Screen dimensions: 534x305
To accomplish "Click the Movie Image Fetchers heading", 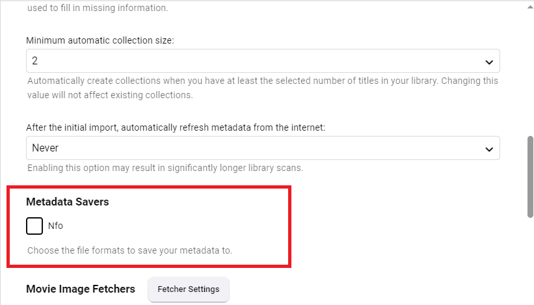I will 81,289.
